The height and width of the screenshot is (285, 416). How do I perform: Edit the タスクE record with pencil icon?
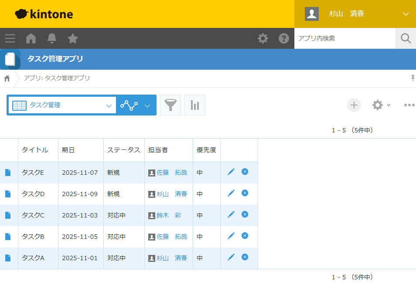coord(231,172)
